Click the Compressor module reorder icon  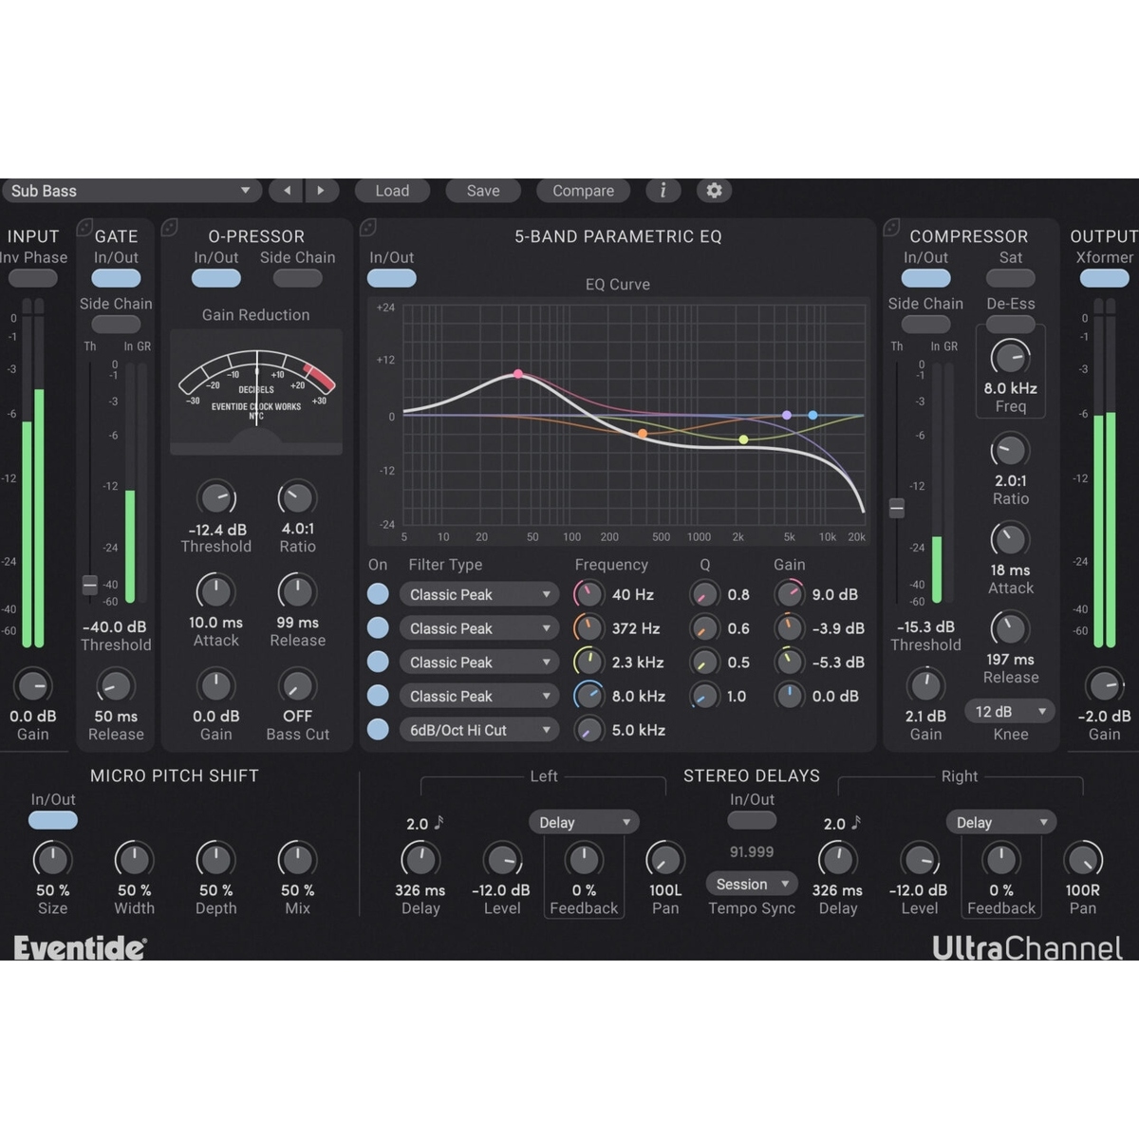tap(891, 227)
